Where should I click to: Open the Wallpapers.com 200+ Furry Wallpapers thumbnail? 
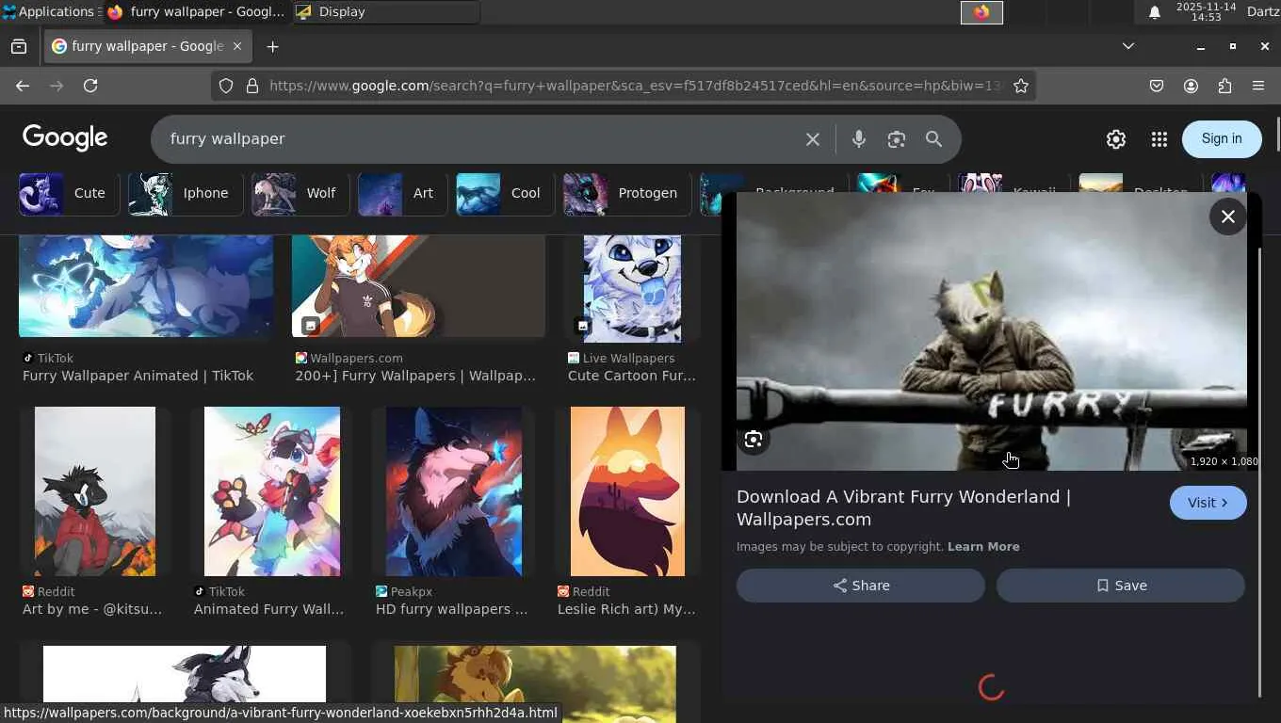[x=418, y=286]
